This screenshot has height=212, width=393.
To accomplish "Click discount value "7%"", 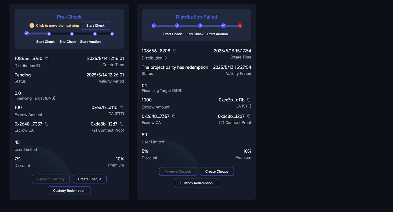I will tap(18, 159).
